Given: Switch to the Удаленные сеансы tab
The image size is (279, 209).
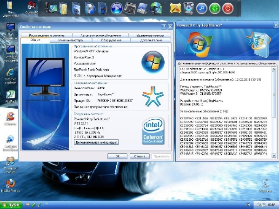Looking at the screenshot, I should [150, 35].
